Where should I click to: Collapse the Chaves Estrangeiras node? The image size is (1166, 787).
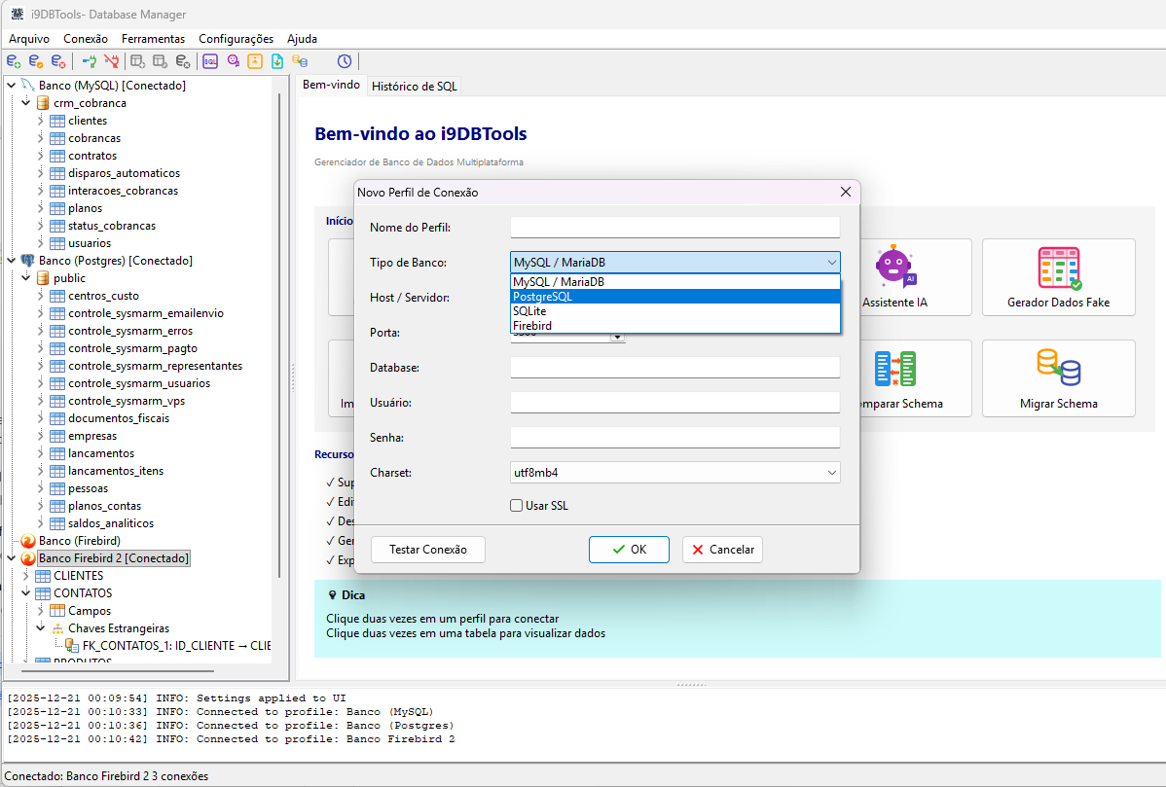pos(41,628)
